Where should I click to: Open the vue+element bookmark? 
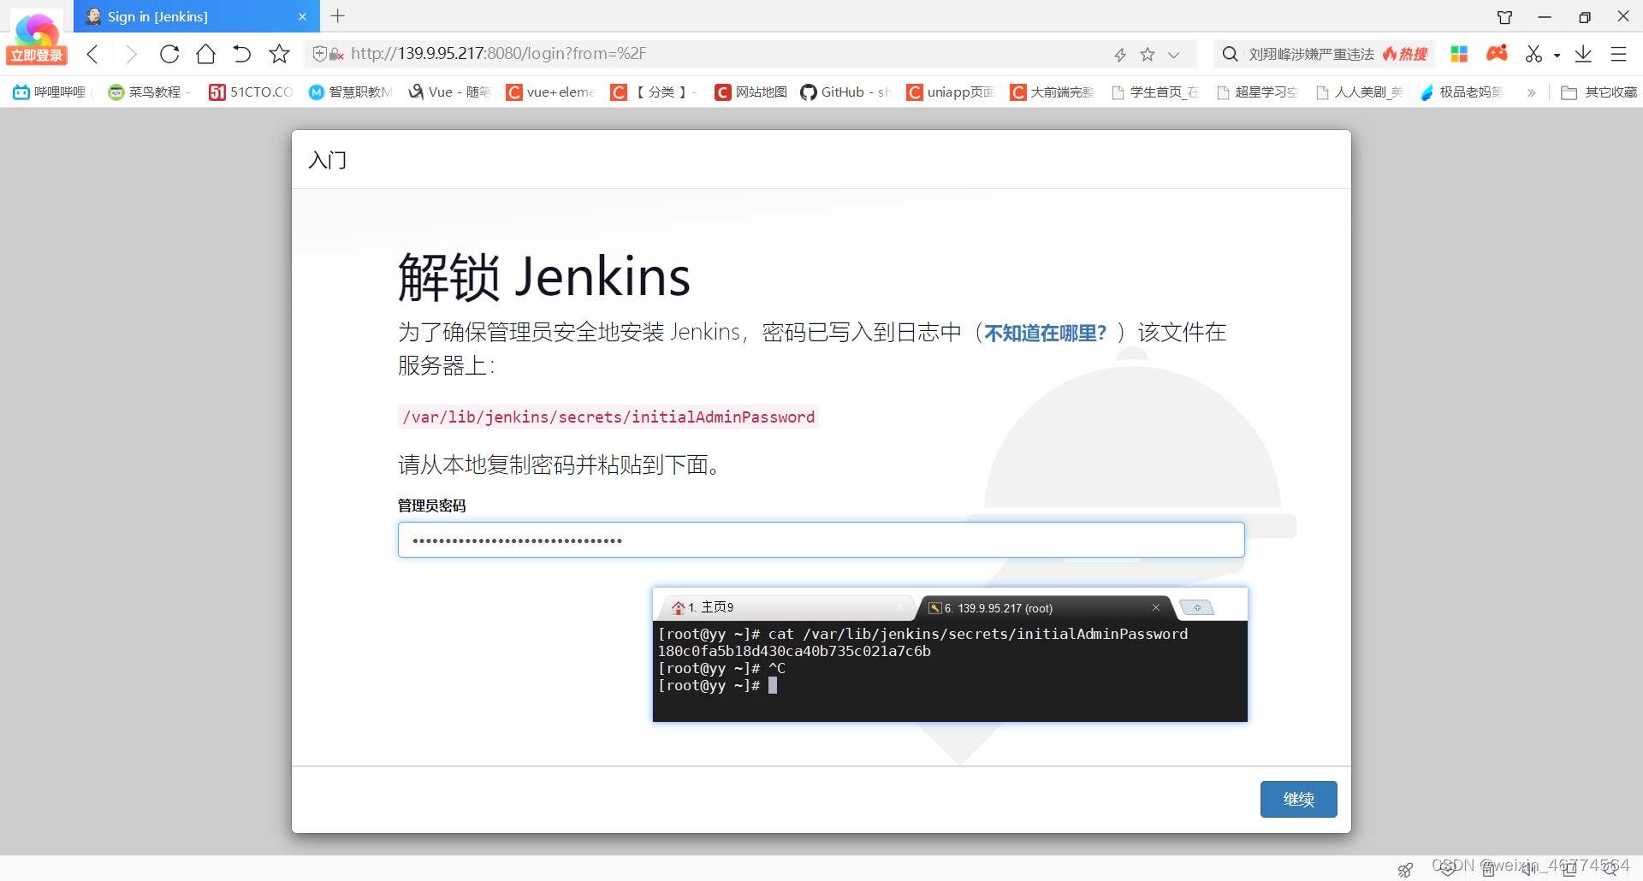(550, 92)
